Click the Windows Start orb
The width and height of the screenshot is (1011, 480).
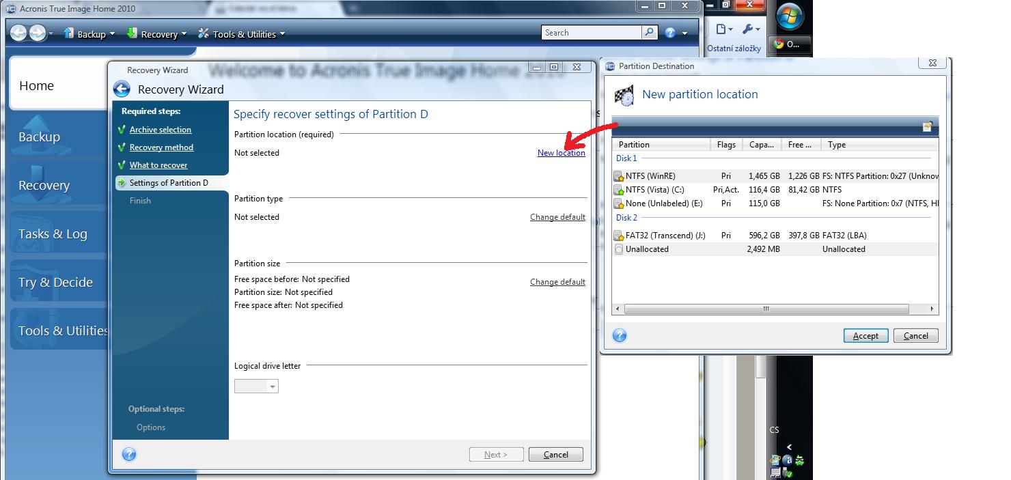790,16
